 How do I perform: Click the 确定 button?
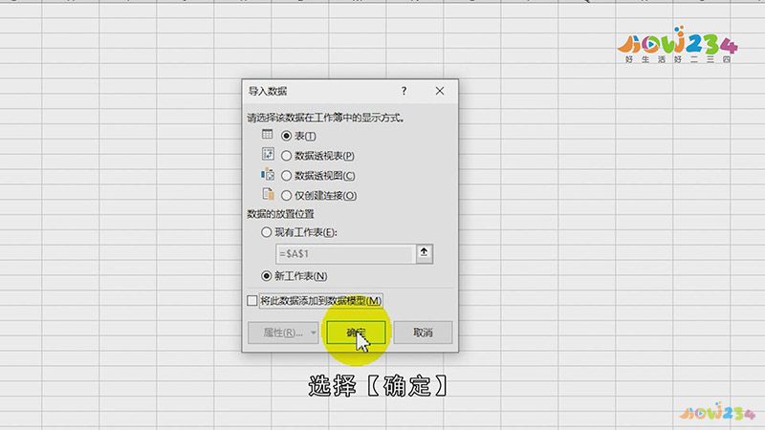[356, 333]
